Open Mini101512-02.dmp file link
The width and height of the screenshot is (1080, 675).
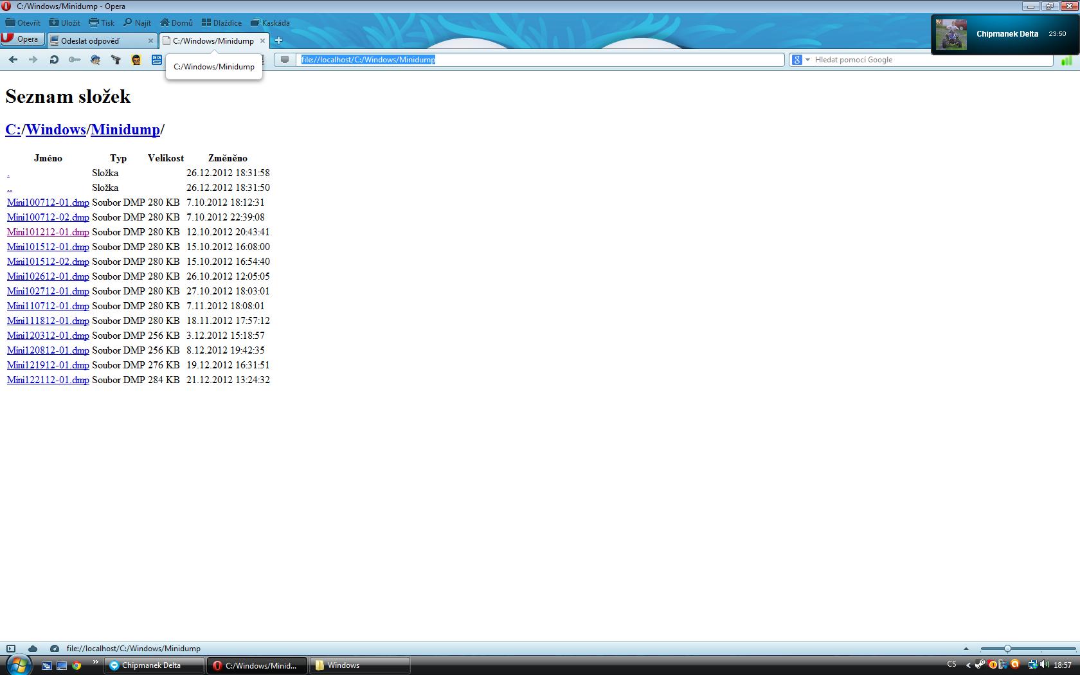48,262
